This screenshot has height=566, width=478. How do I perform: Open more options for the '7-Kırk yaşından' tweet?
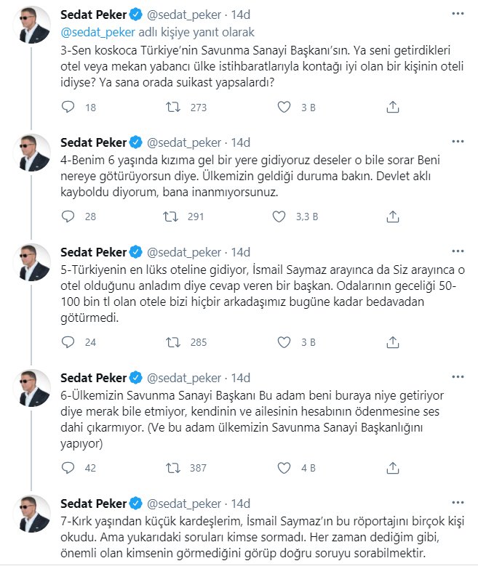click(x=456, y=503)
